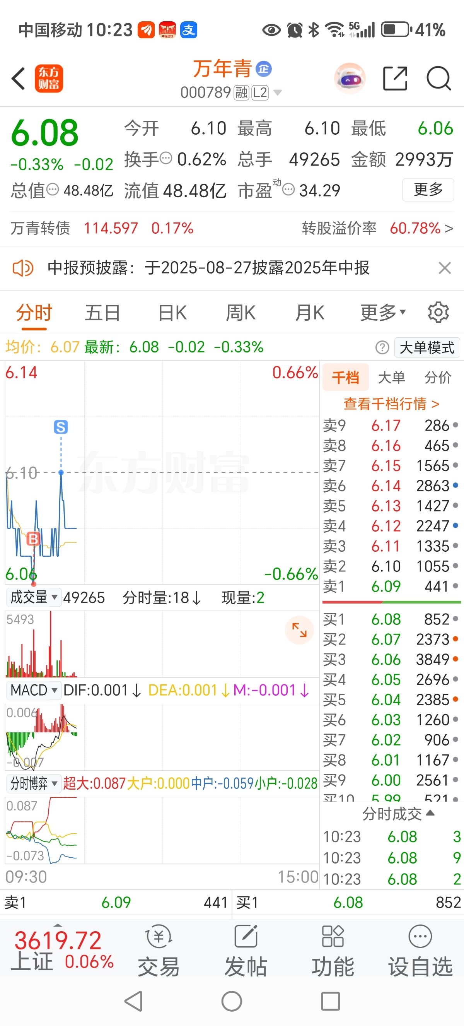This screenshot has width=464, height=1026.
Task: Tap Android home circle button
Action: (x=232, y=1001)
